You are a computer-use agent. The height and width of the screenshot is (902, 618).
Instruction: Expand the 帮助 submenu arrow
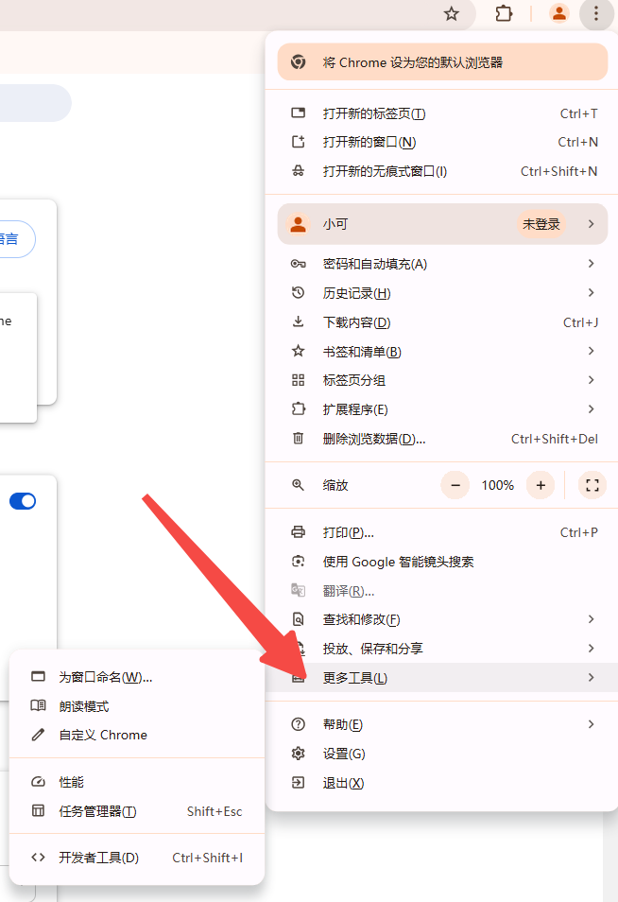click(591, 724)
